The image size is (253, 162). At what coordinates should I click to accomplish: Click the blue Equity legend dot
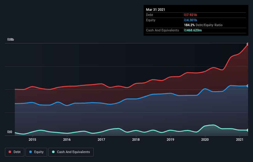tap(31, 152)
